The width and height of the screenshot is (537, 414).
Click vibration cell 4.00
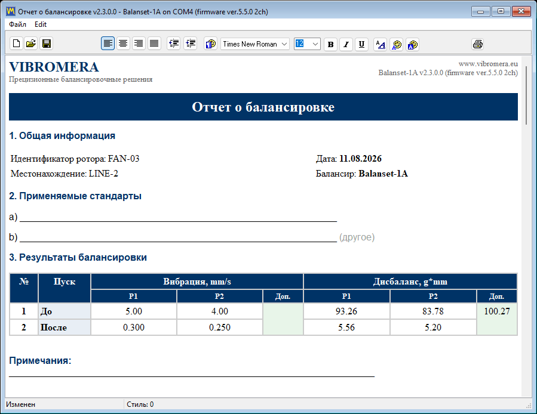(x=220, y=311)
